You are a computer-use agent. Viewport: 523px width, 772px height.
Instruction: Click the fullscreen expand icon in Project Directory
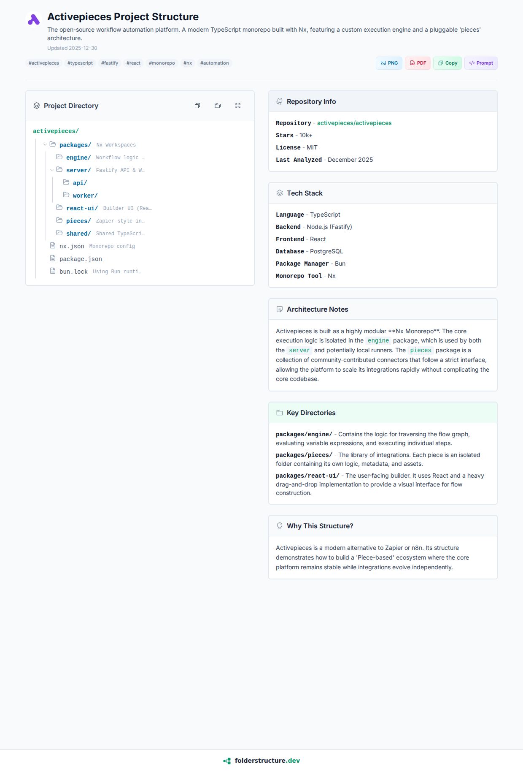238,106
